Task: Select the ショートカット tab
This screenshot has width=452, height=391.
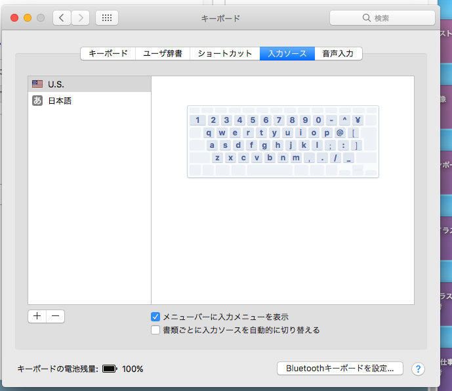Action: click(x=225, y=54)
